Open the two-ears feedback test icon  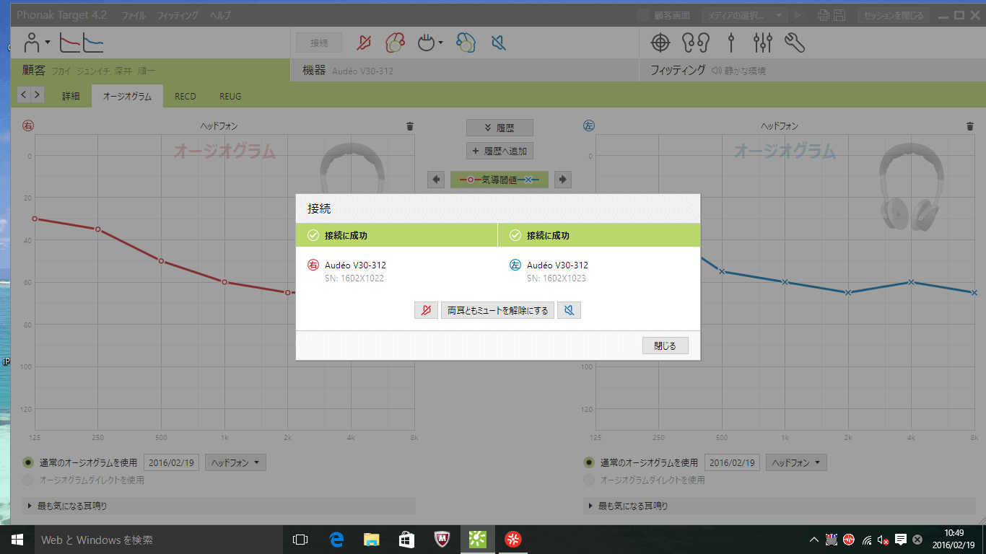697,43
